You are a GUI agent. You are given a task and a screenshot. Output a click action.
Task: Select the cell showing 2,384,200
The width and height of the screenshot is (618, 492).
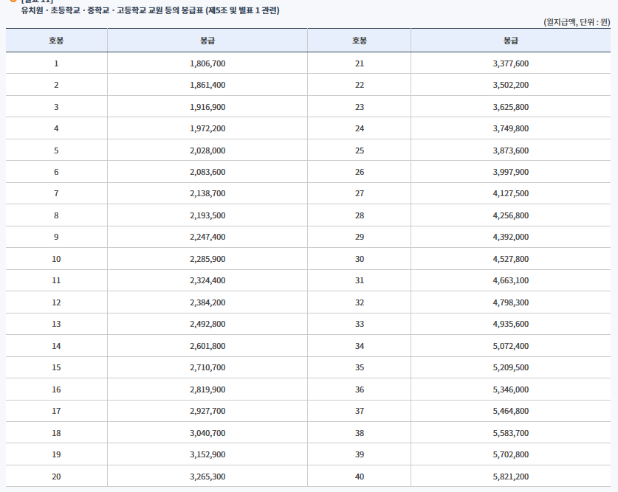click(207, 302)
